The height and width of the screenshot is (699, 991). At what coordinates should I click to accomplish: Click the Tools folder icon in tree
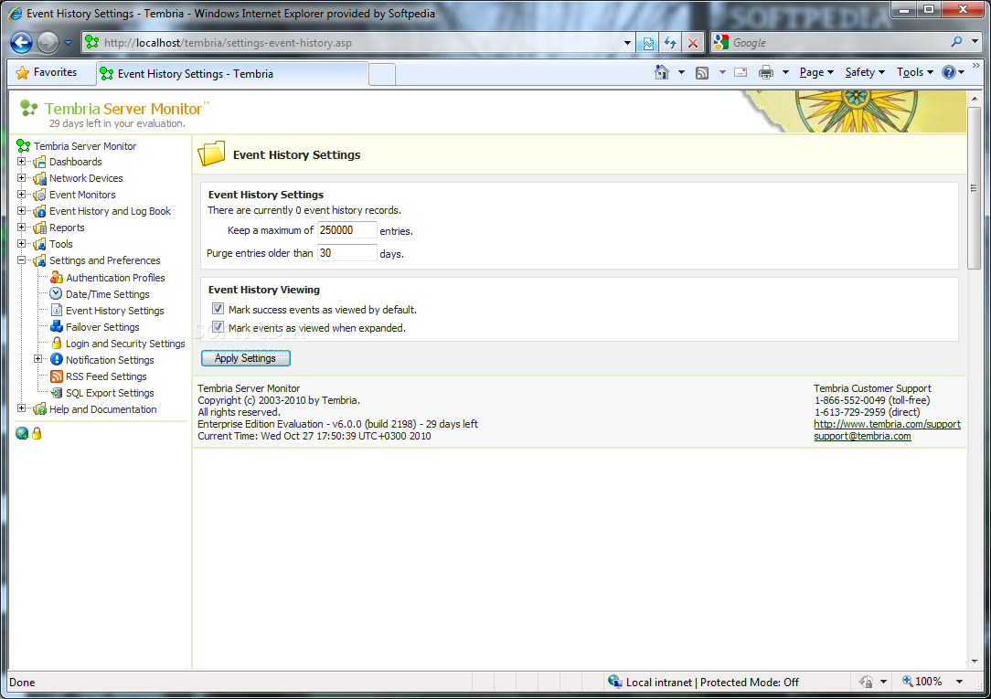tap(40, 244)
